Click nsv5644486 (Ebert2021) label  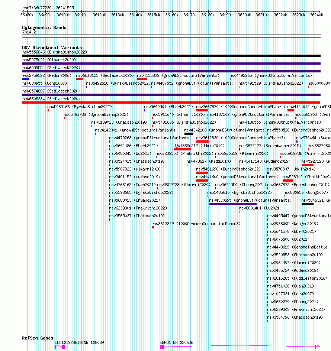pos(134,146)
